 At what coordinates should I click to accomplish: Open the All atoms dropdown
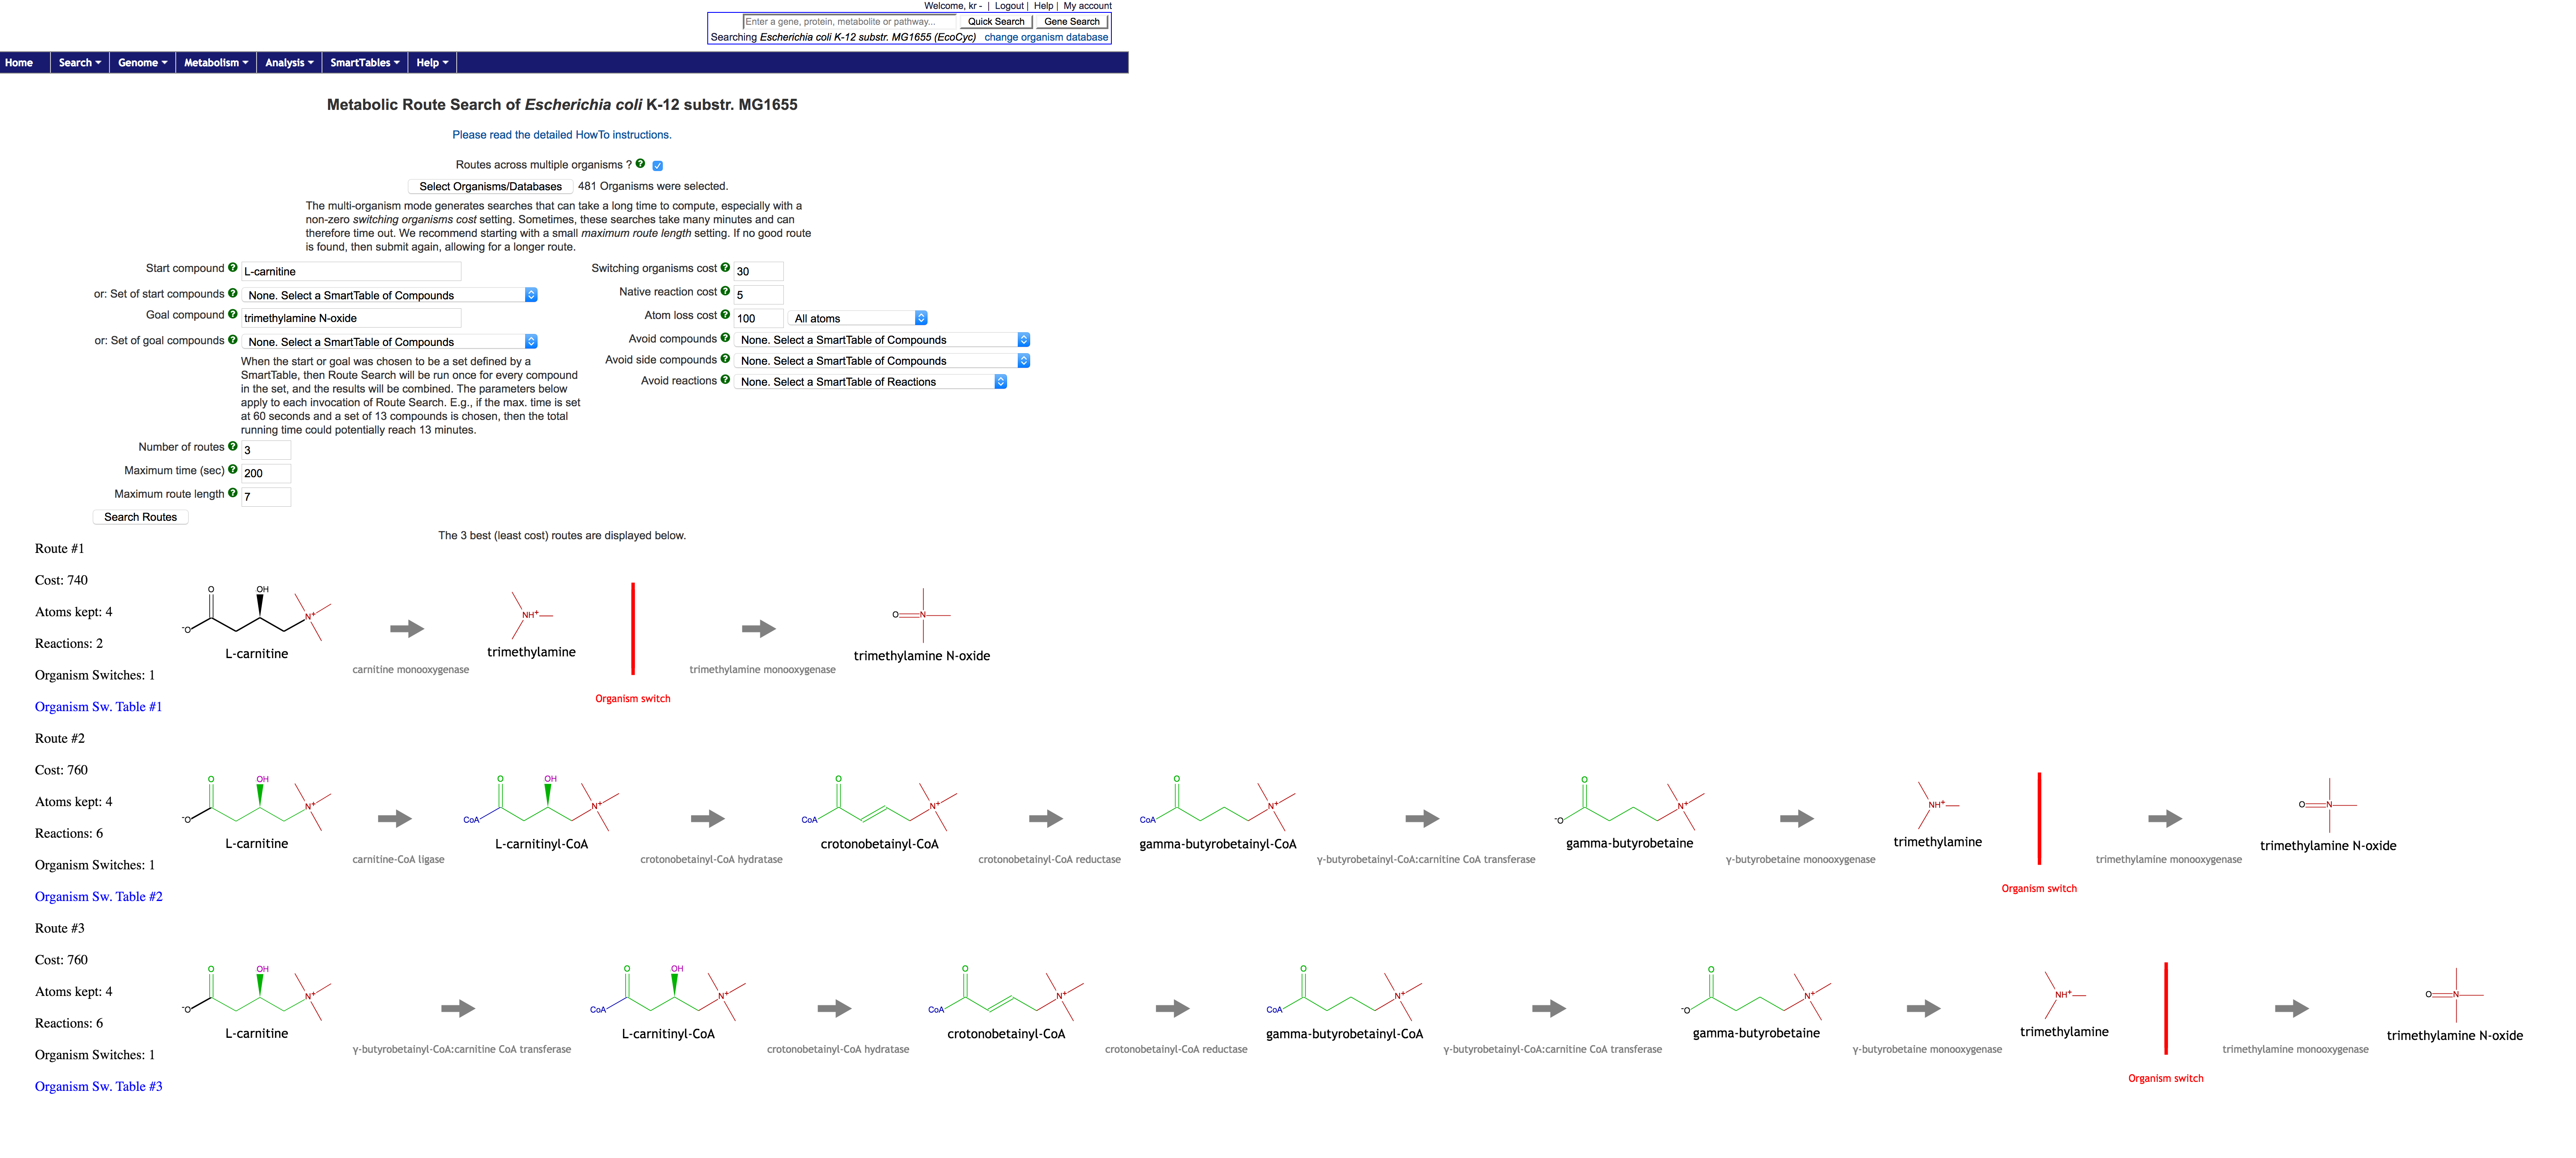click(858, 318)
